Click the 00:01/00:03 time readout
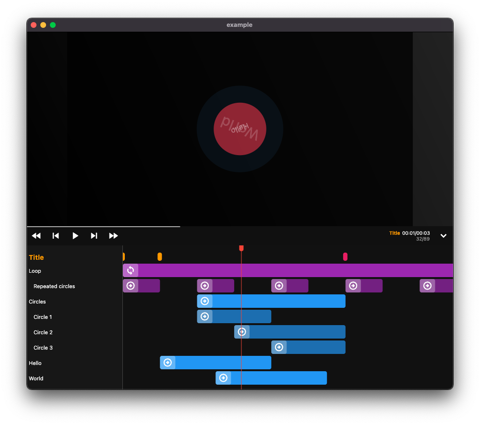The height and width of the screenshot is (425, 480). pyautogui.click(x=416, y=233)
